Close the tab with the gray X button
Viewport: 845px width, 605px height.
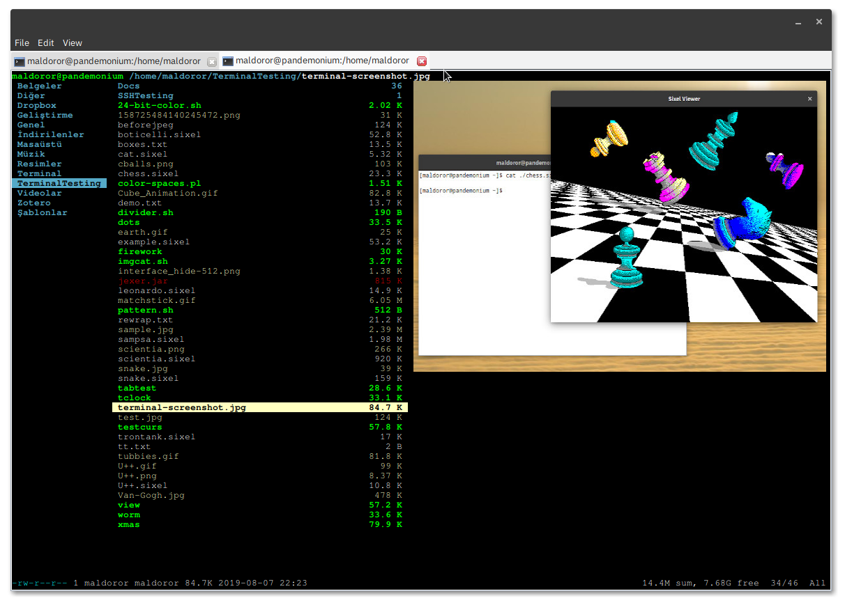click(x=212, y=61)
